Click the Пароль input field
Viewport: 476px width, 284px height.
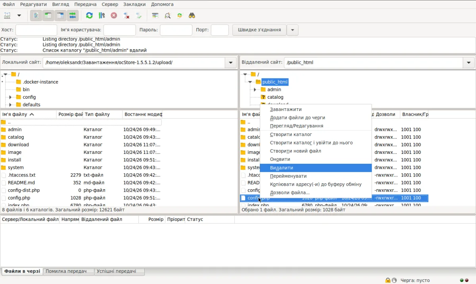pyautogui.click(x=176, y=30)
